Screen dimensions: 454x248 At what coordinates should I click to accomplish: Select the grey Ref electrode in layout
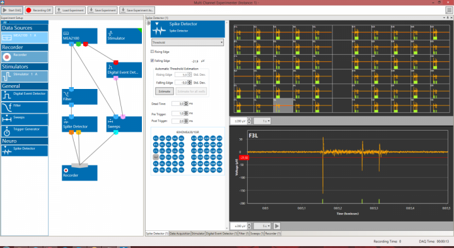[156, 157]
